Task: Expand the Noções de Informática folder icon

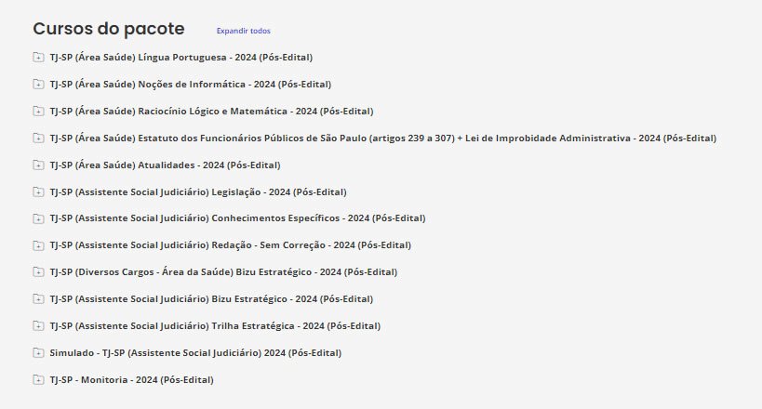Action: 38,85
